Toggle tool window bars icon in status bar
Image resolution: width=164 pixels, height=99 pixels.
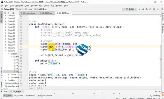2,98
